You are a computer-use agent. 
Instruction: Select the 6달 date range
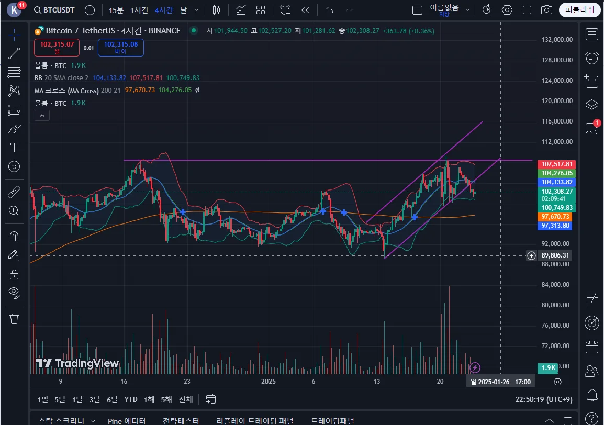[112, 399]
